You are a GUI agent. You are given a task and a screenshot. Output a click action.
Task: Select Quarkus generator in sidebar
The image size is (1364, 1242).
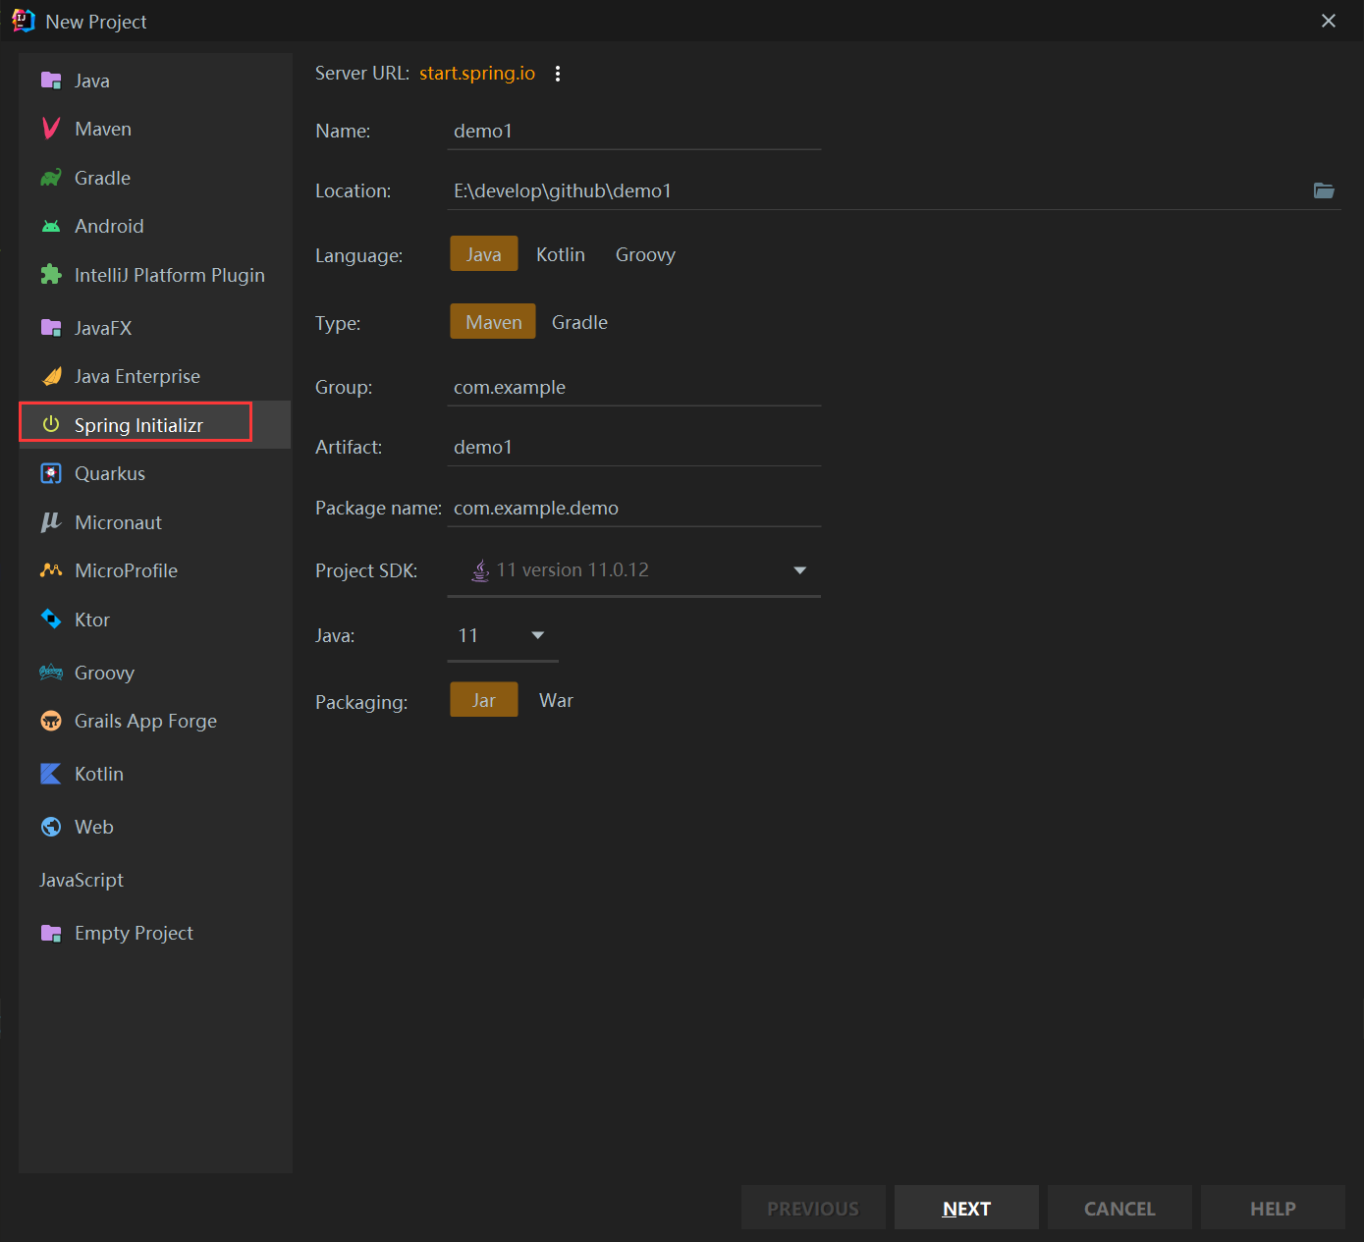155,473
